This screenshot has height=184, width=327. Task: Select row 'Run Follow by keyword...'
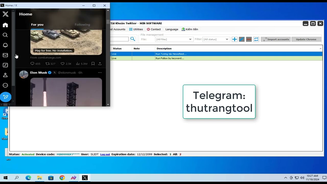(217, 58)
